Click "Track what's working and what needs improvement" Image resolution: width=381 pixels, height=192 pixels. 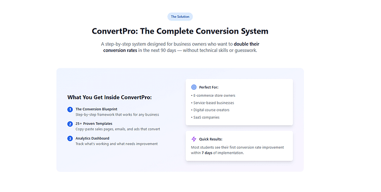pos(116,144)
